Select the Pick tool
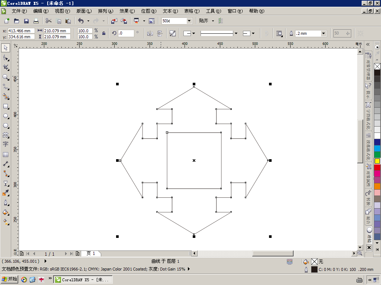381x285 pixels. 6,48
